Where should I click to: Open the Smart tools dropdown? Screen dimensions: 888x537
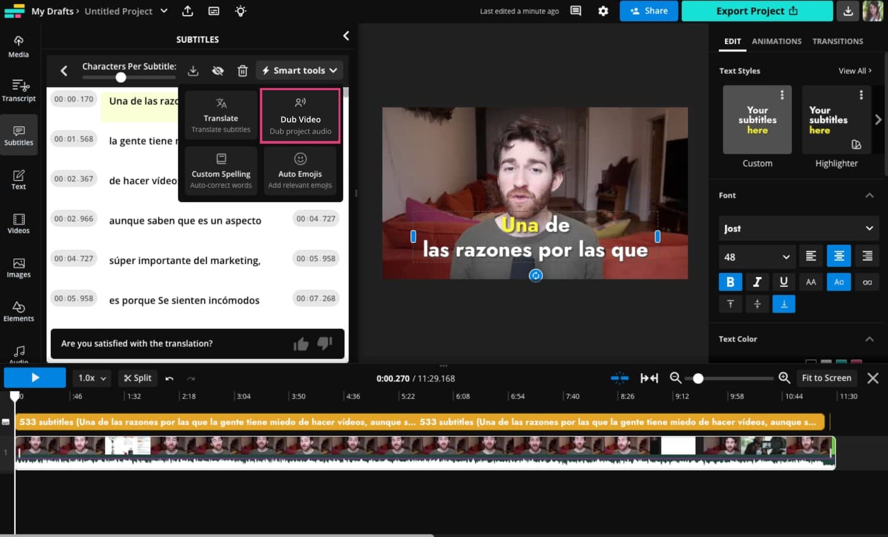[x=299, y=71]
